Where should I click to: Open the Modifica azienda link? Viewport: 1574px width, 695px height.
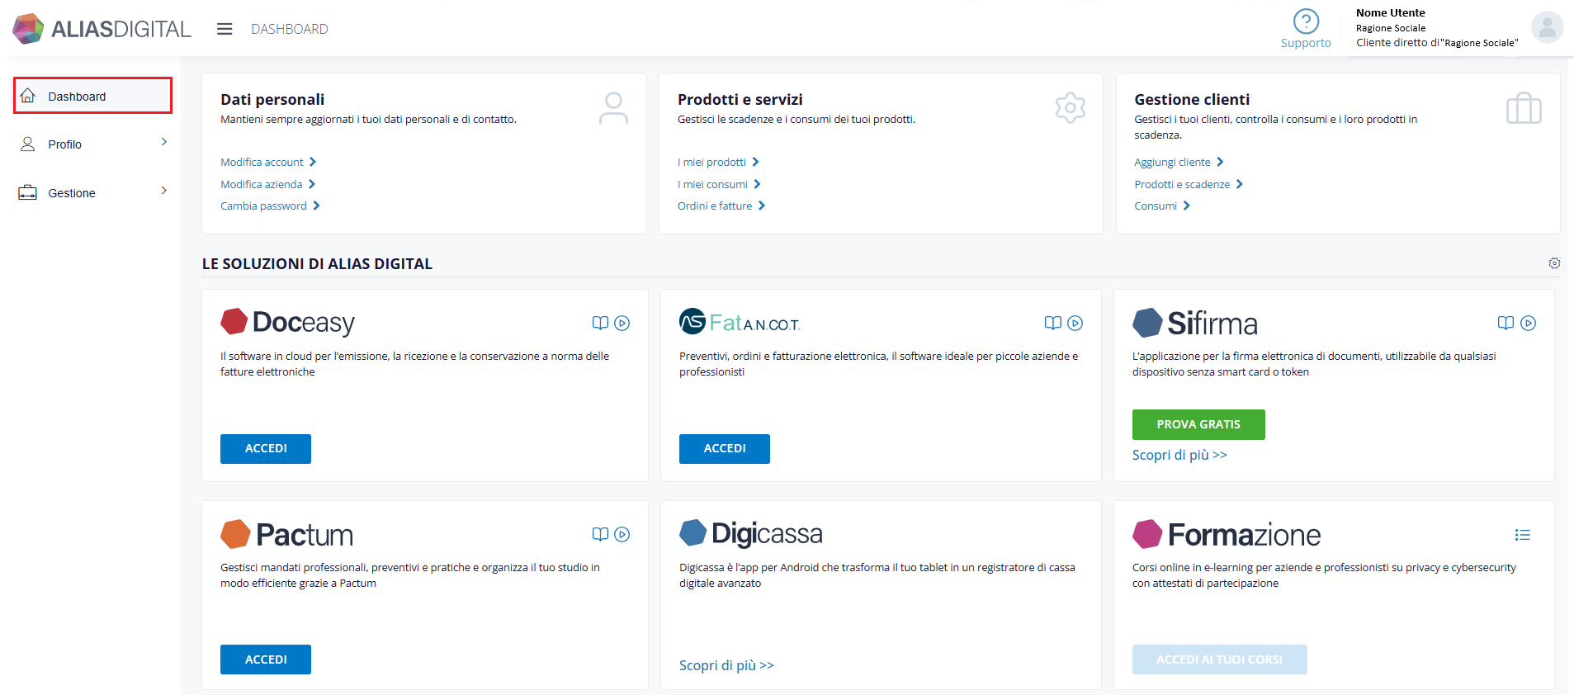[x=267, y=184]
